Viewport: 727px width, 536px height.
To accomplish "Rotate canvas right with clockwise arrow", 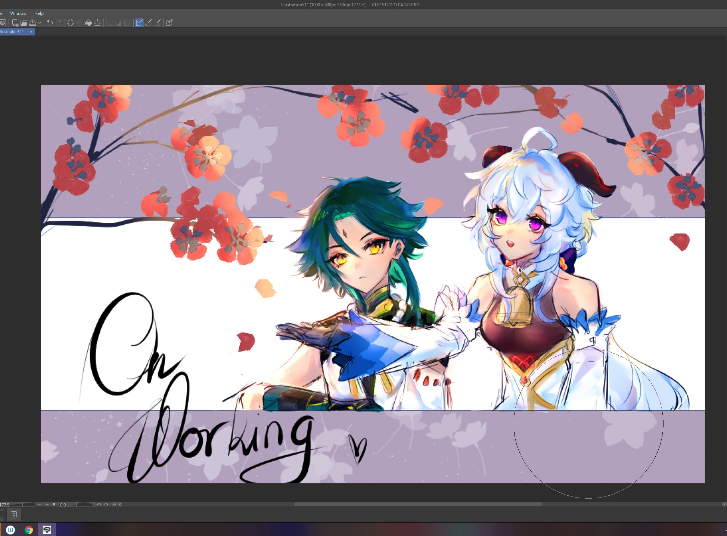I will pos(106,504).
